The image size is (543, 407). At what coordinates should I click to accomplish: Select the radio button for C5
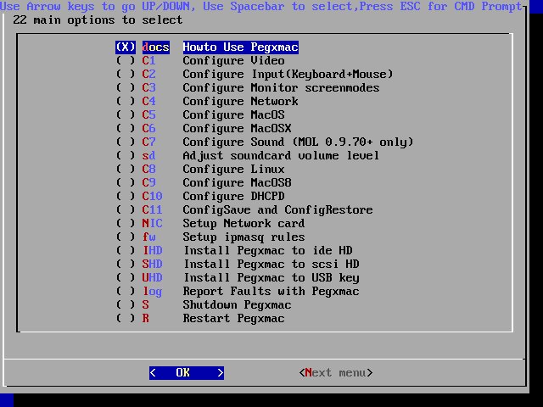(126, 114)
